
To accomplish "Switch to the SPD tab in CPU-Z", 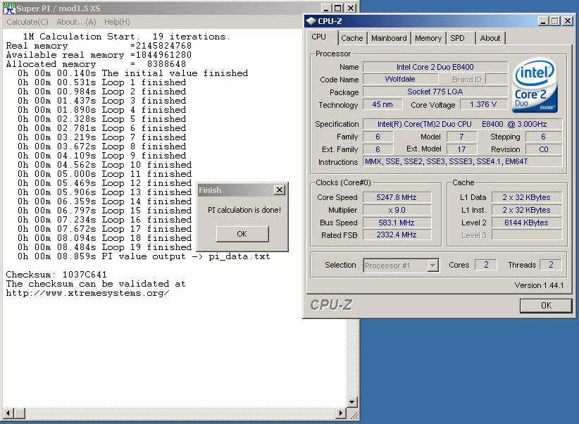I will 457,38.
